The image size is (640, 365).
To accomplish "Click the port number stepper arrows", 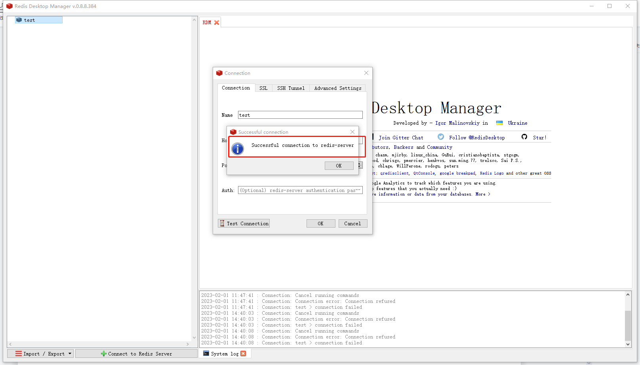I will coord(360,165).
